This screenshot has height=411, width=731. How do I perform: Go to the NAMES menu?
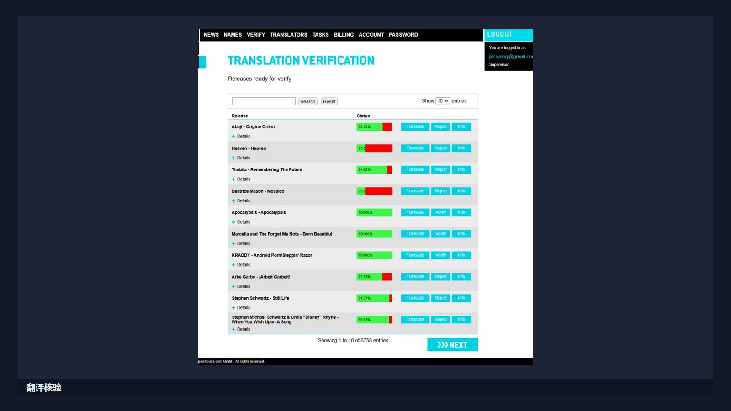233,35
